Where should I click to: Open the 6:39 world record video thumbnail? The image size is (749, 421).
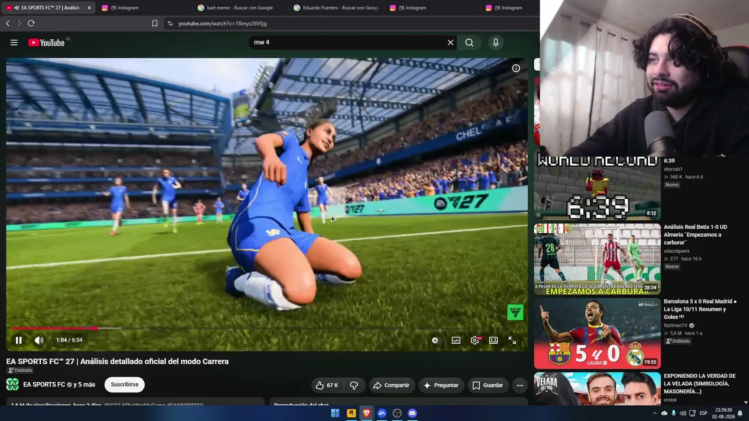tap(597, 187)
